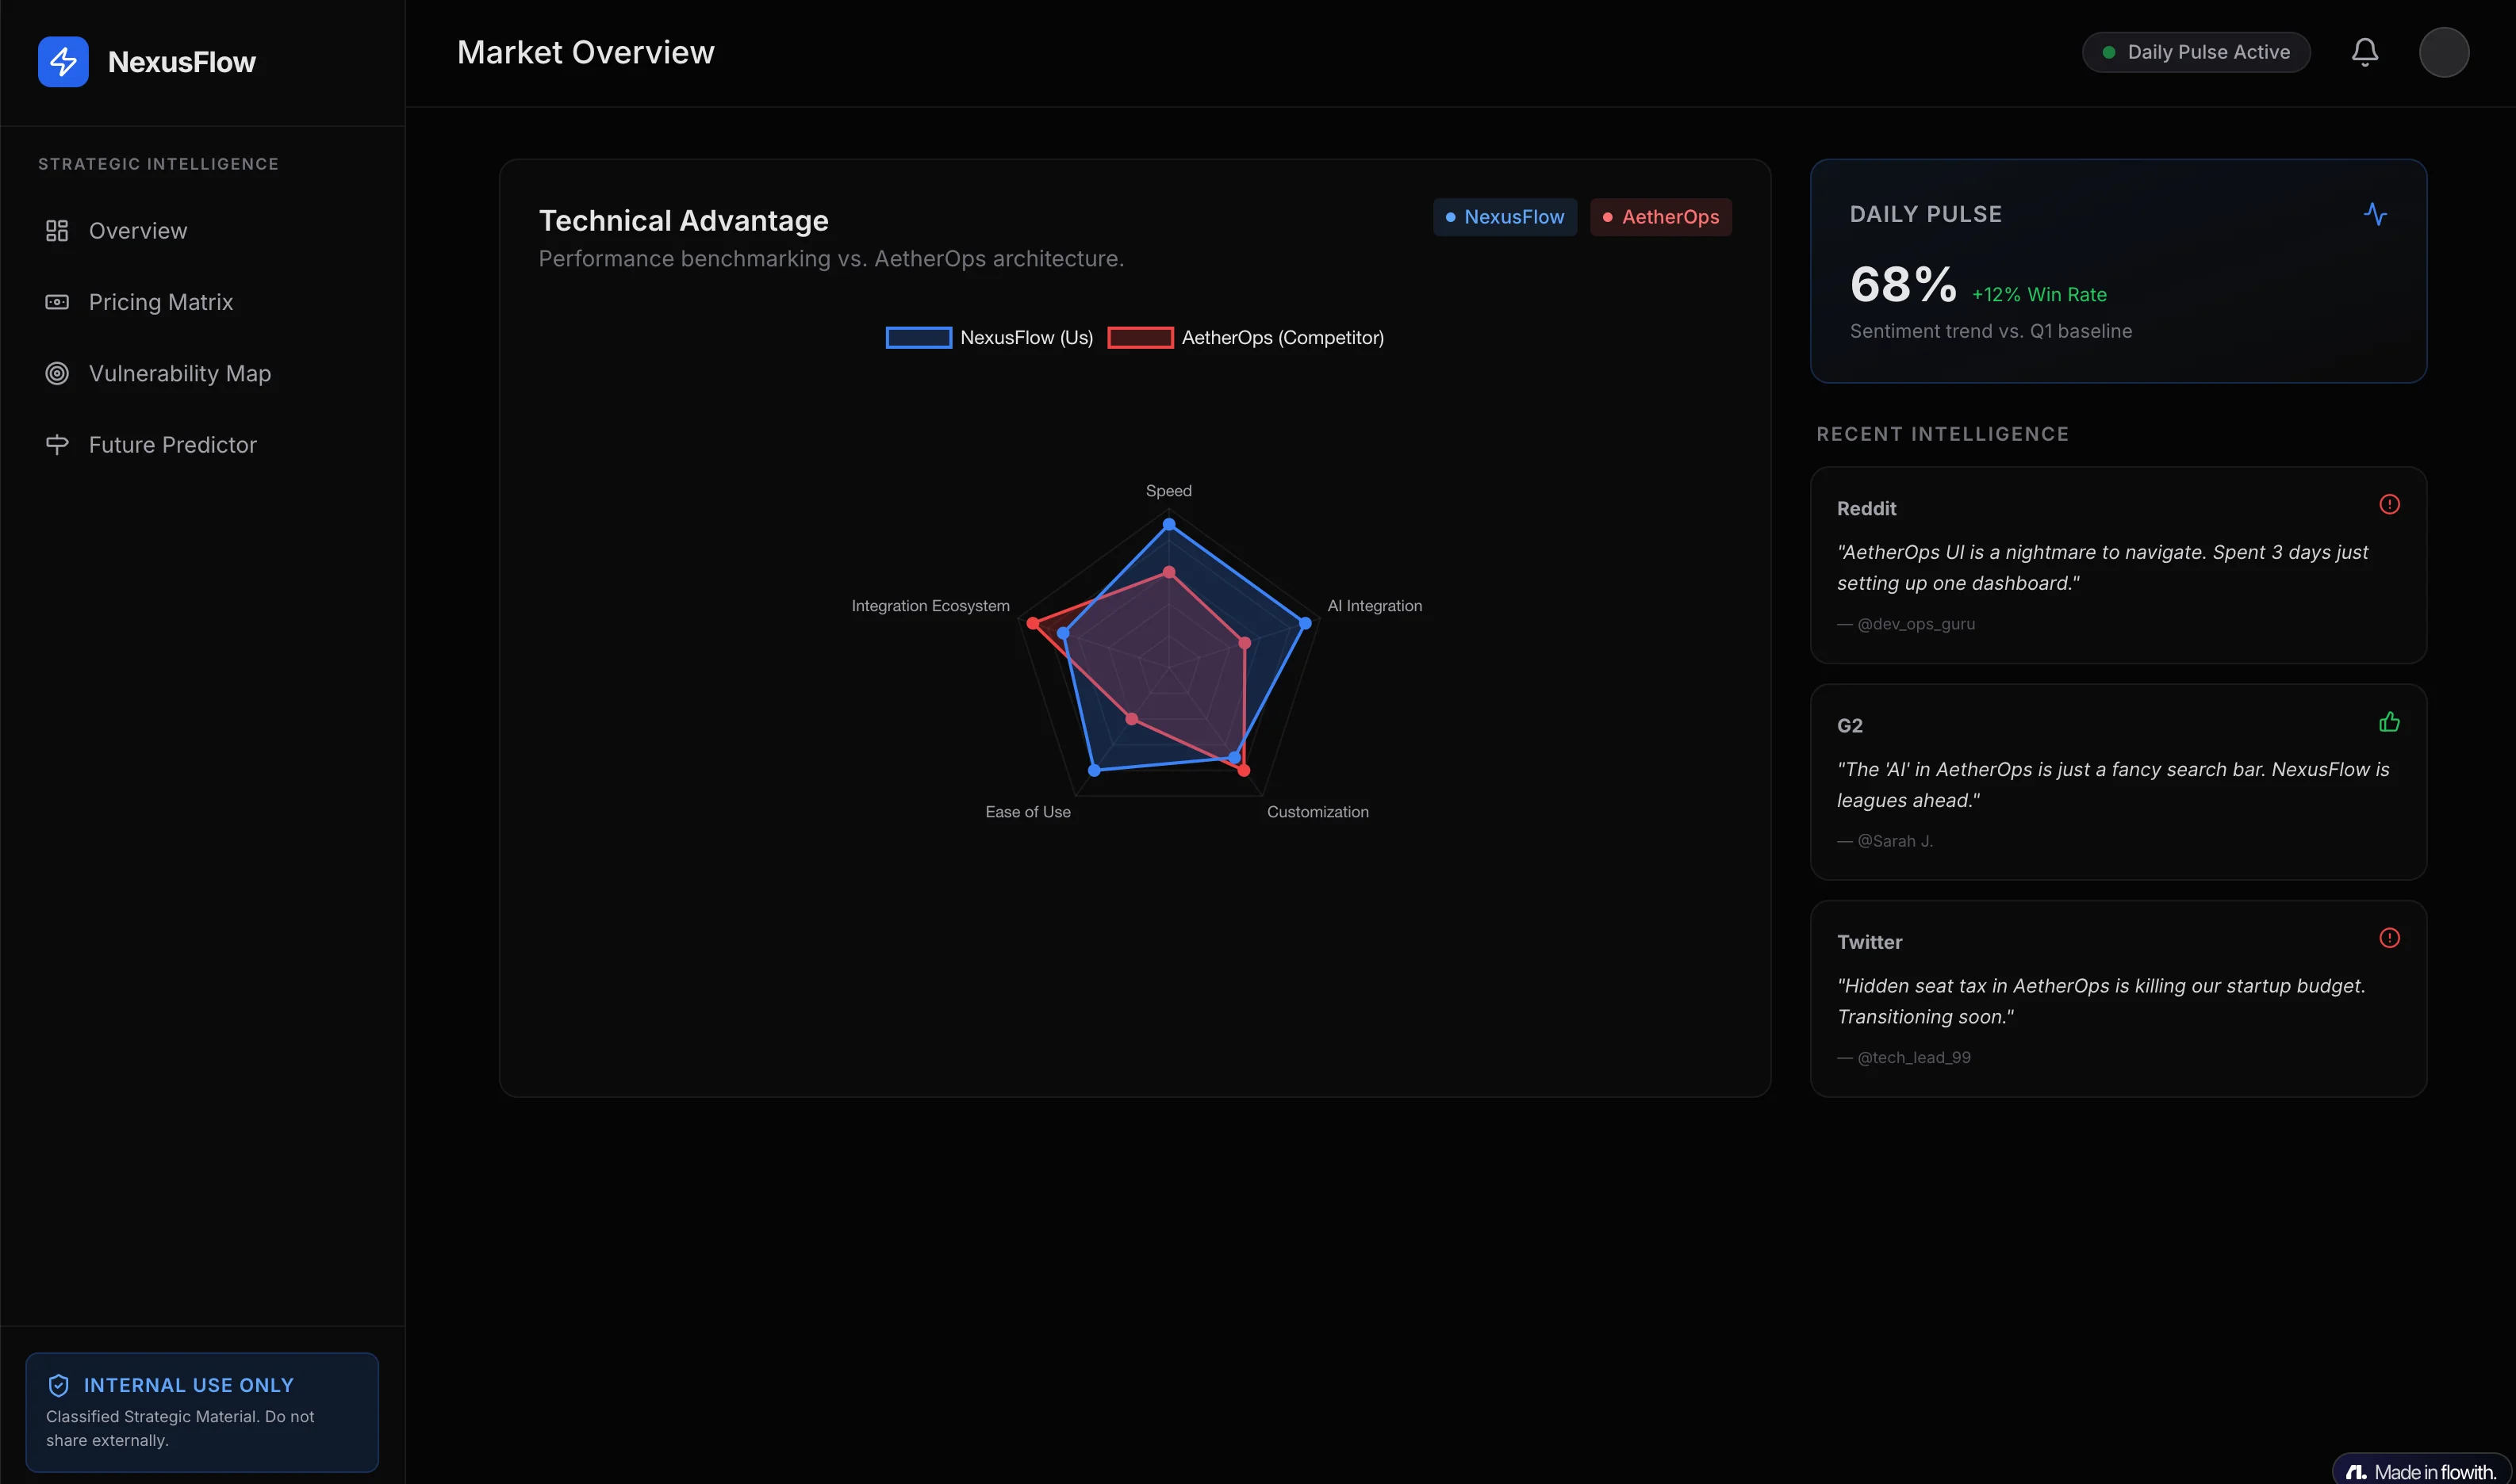Screen dimensions: 2516x1484
Task: Click the thumbs-up icon on the G2 card
Action: (2389, 721)
